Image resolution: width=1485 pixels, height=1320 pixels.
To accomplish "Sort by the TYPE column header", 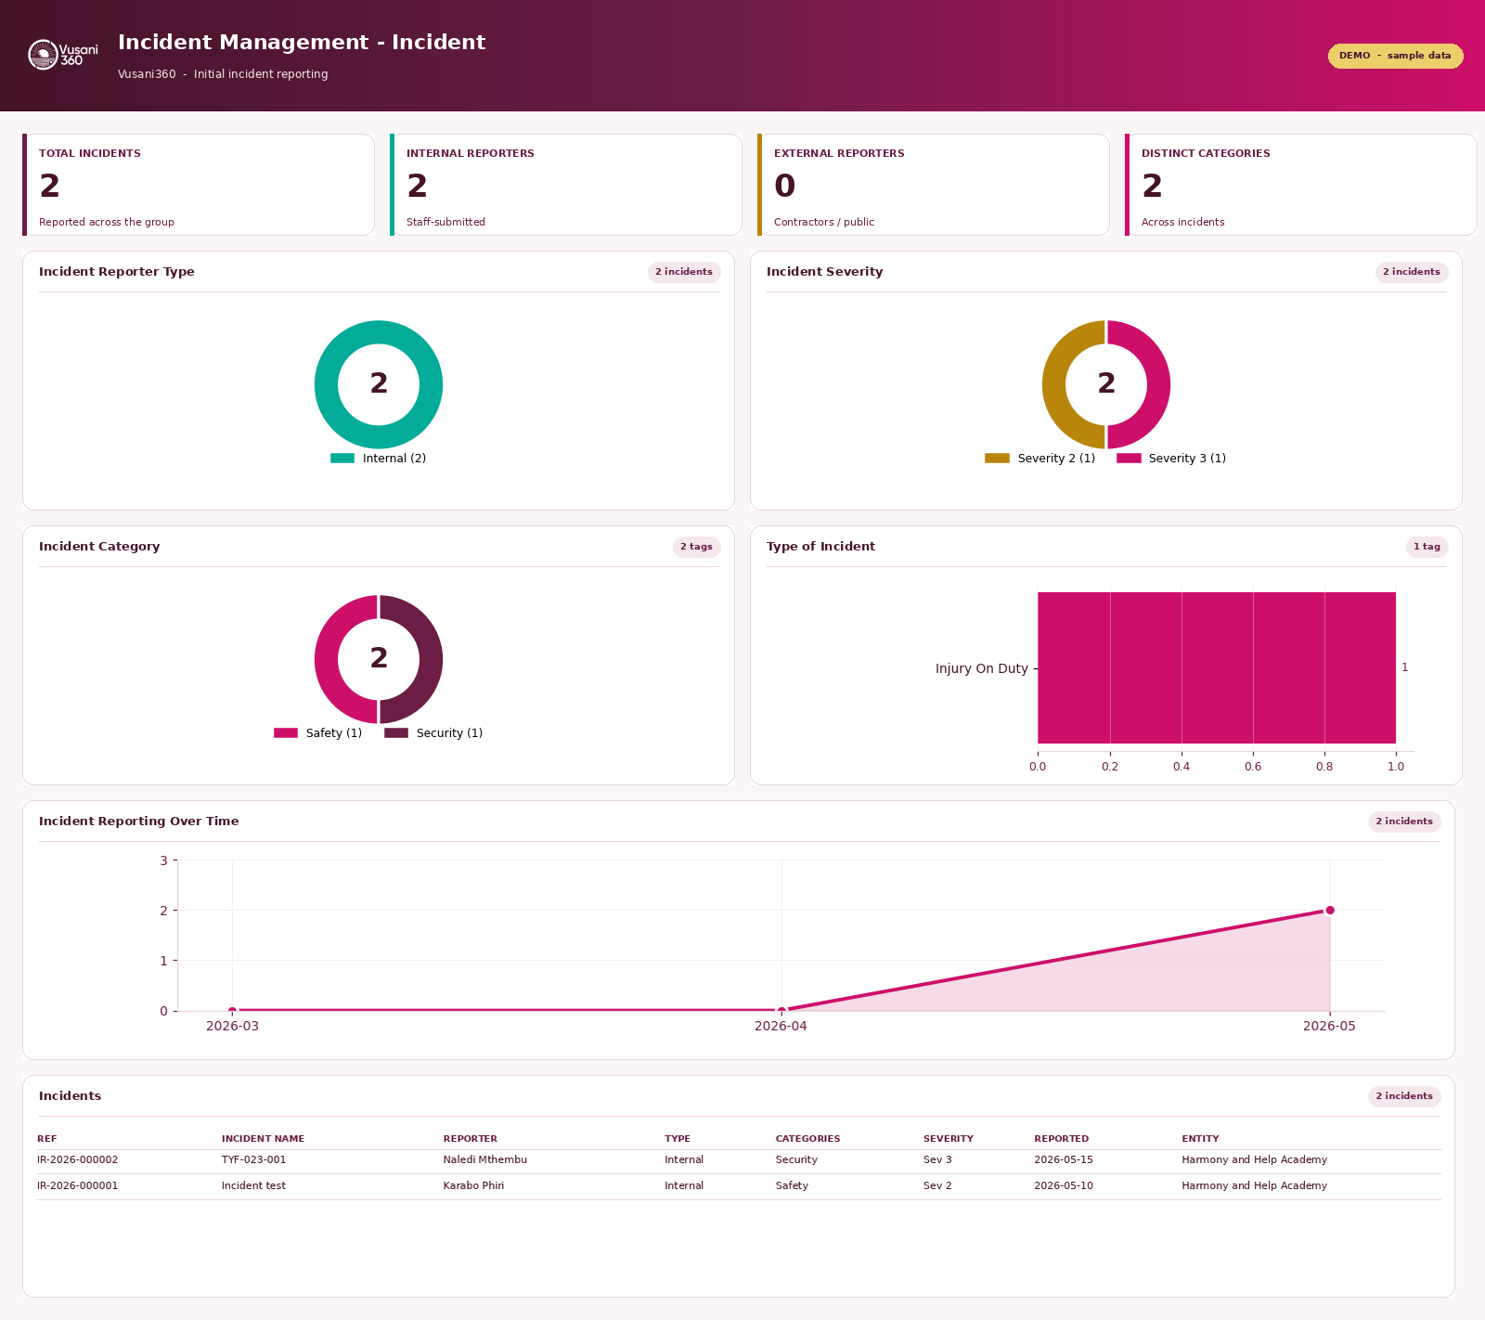I will (x=678, y=1138).
